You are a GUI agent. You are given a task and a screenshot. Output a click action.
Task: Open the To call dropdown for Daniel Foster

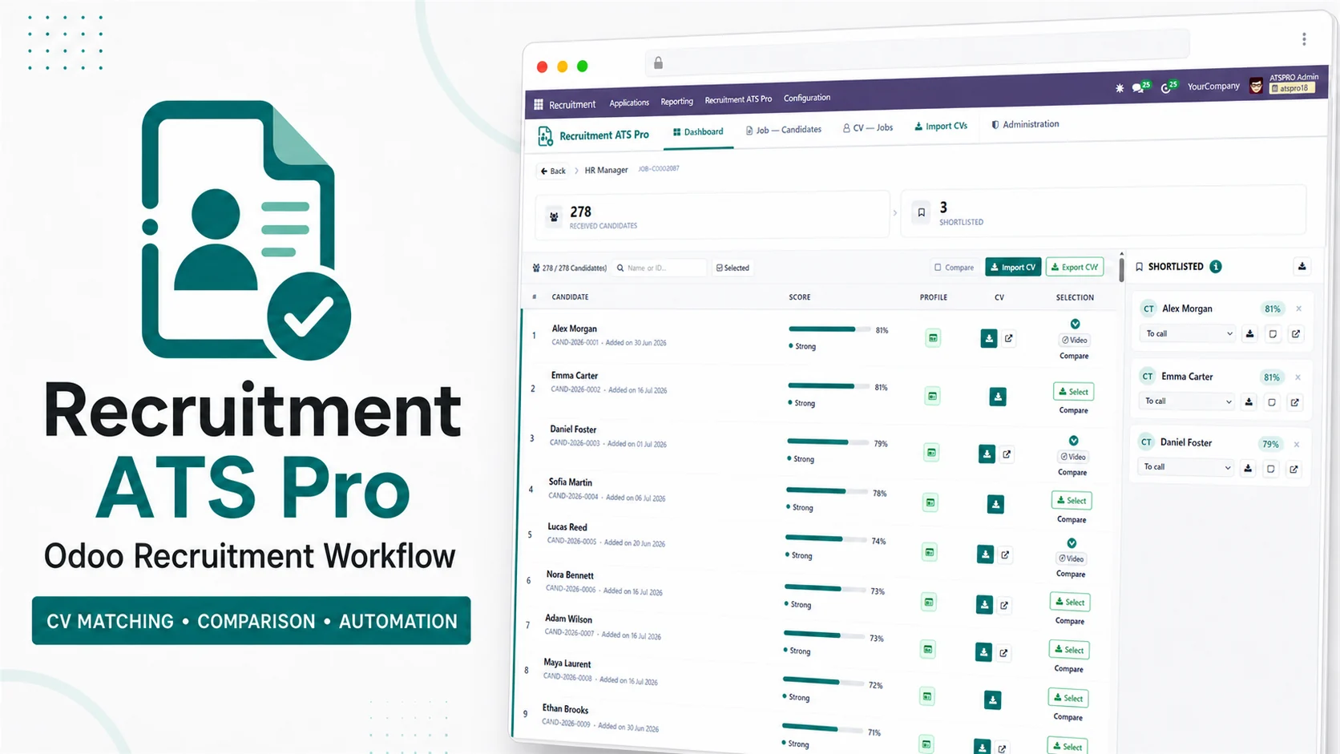1186,466
